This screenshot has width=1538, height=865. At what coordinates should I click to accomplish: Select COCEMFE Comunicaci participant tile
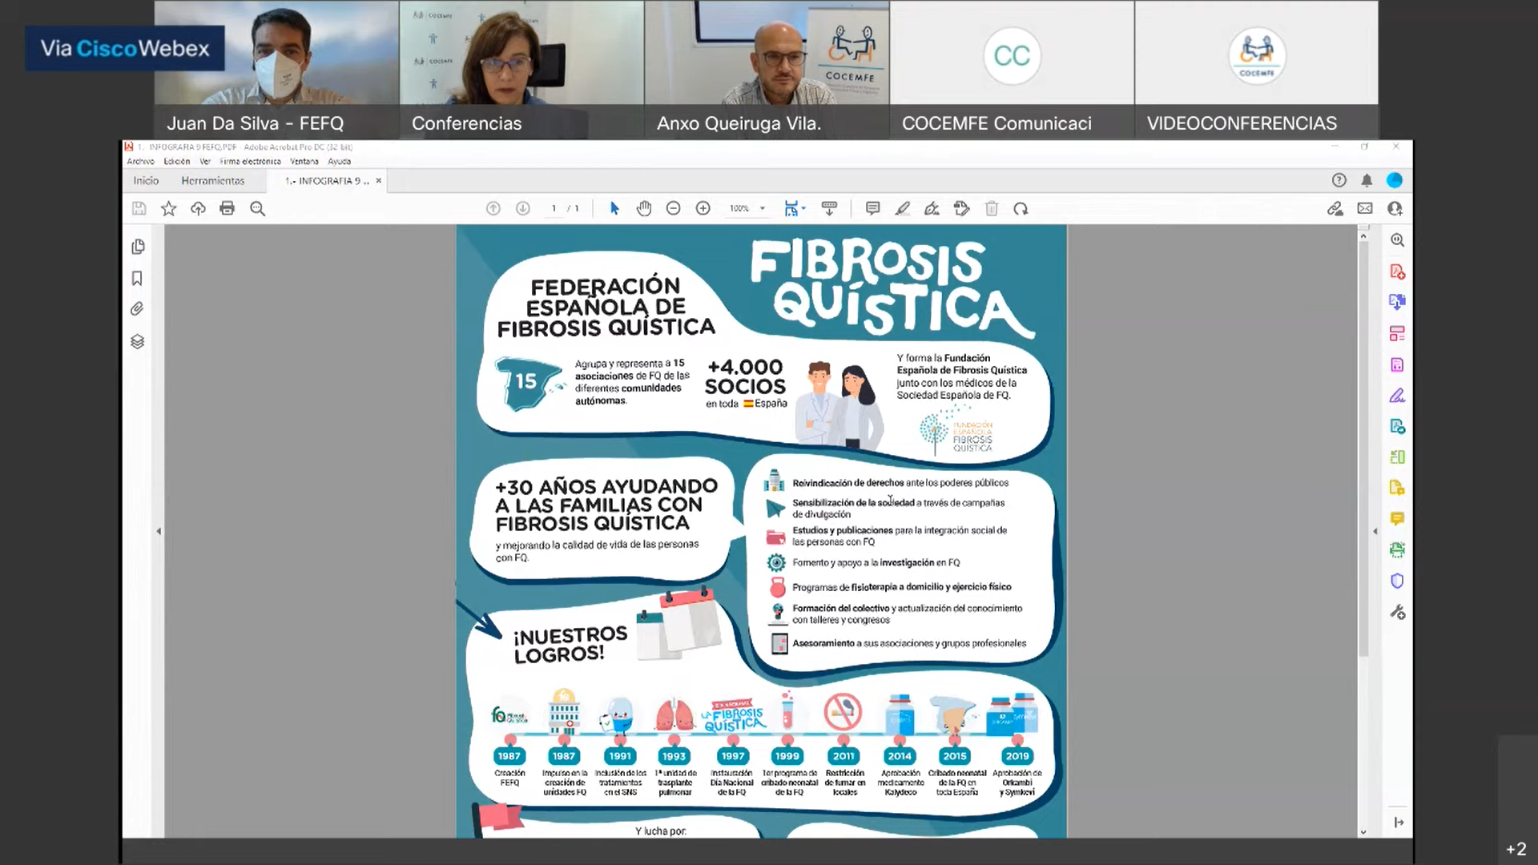pos(1012,70)
